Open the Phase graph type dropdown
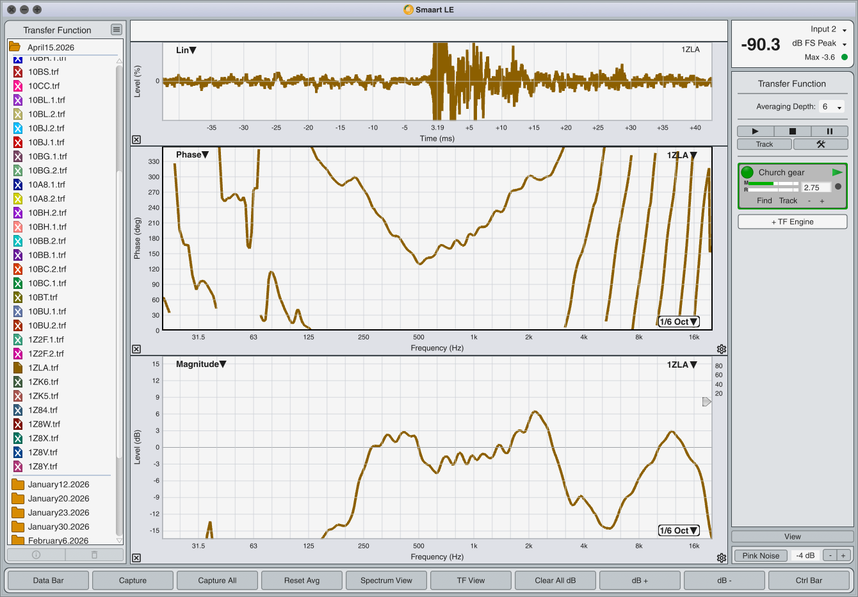The height and width of the screenshot is (597, 858). (193, 154)
